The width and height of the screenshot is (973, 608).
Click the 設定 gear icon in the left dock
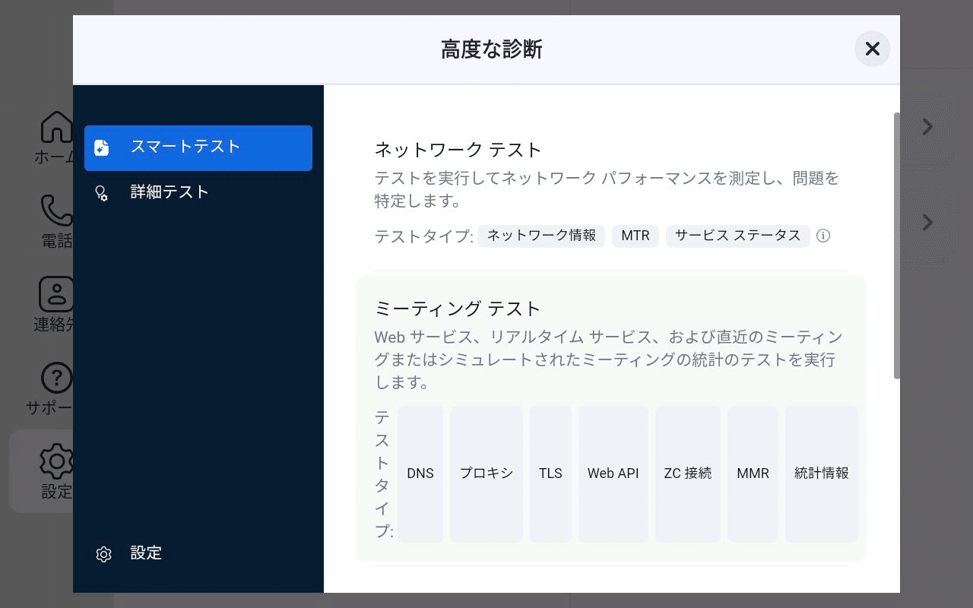point(57,461)
